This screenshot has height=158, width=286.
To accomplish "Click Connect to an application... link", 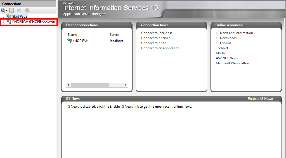I will 162,48.
